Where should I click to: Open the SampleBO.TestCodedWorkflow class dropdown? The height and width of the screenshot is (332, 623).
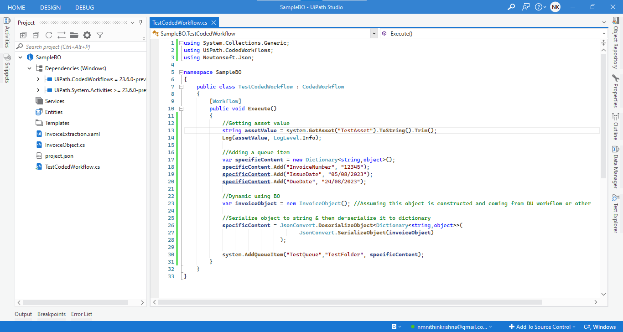pyautogui.click(x=374, y=33)
